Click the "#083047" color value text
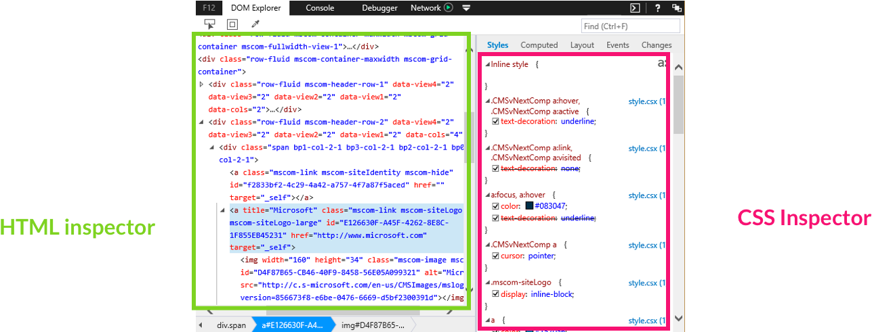The width and height of the screenshot is (872, 332). 550,206
